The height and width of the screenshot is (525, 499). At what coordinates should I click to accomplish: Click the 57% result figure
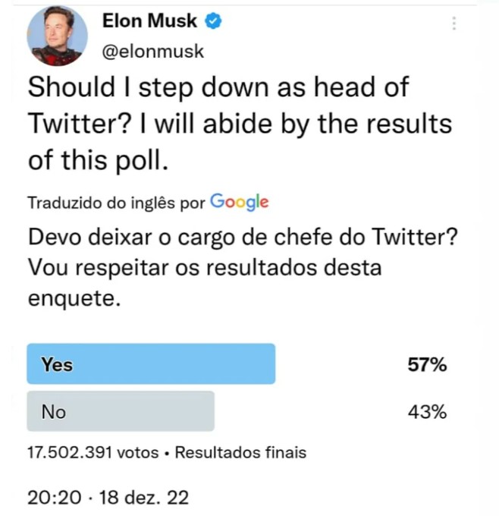click(427, 365)
